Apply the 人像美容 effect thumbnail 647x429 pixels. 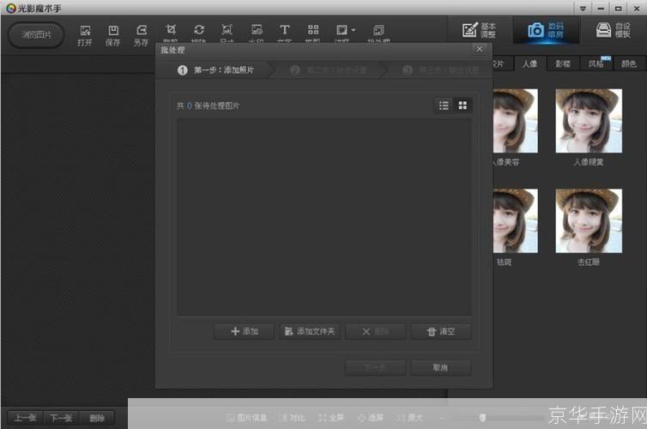(516, 121)
